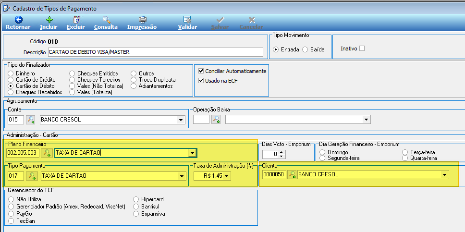Open lookup search for Plano Financeiro
This screenshot has height=232, width=465.
[x=47, y=153]
